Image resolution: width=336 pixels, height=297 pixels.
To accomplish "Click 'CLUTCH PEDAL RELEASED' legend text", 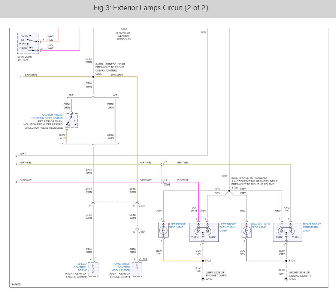I will tap(44, 128).
